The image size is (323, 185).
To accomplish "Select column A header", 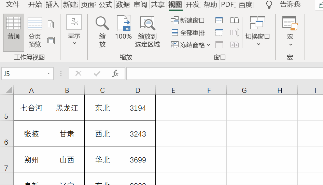I will point(31,90).
